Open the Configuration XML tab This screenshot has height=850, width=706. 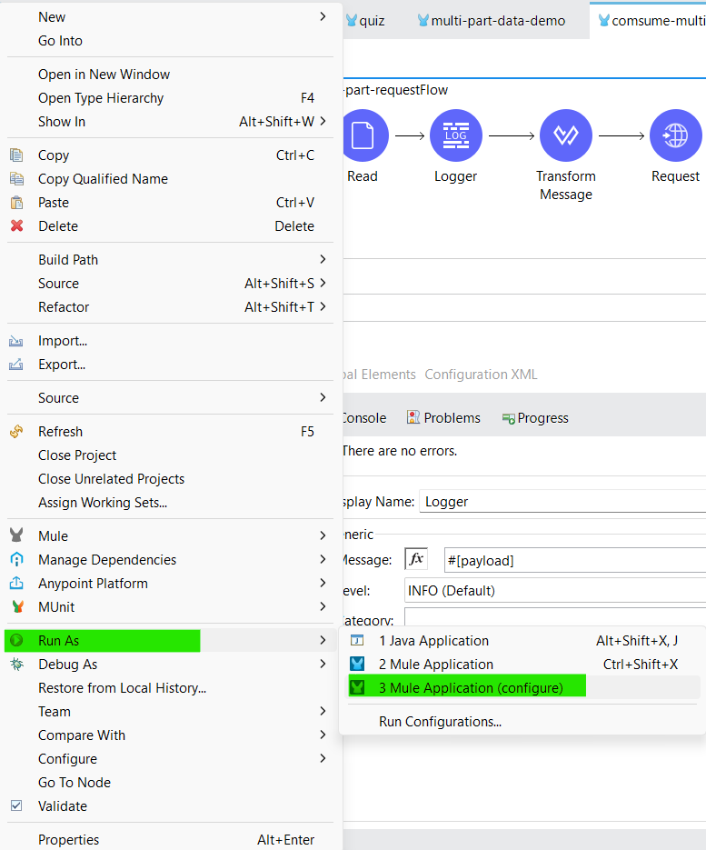pos(482,375)
